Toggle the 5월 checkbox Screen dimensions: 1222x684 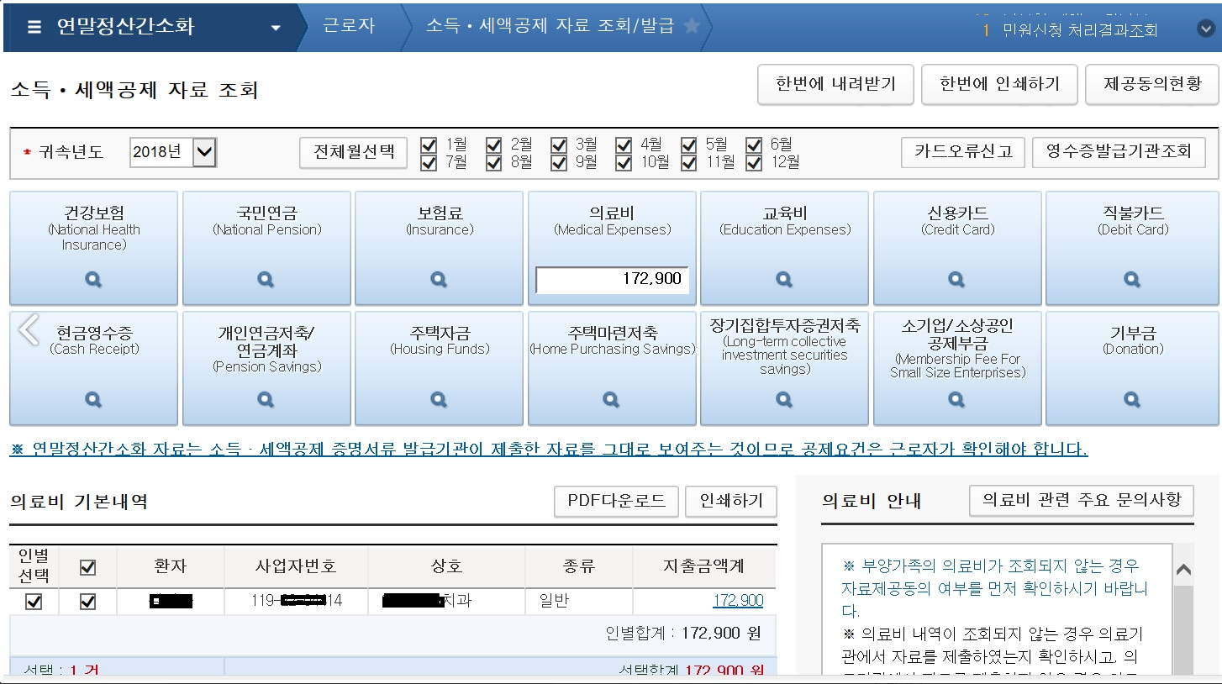[689, 145]
